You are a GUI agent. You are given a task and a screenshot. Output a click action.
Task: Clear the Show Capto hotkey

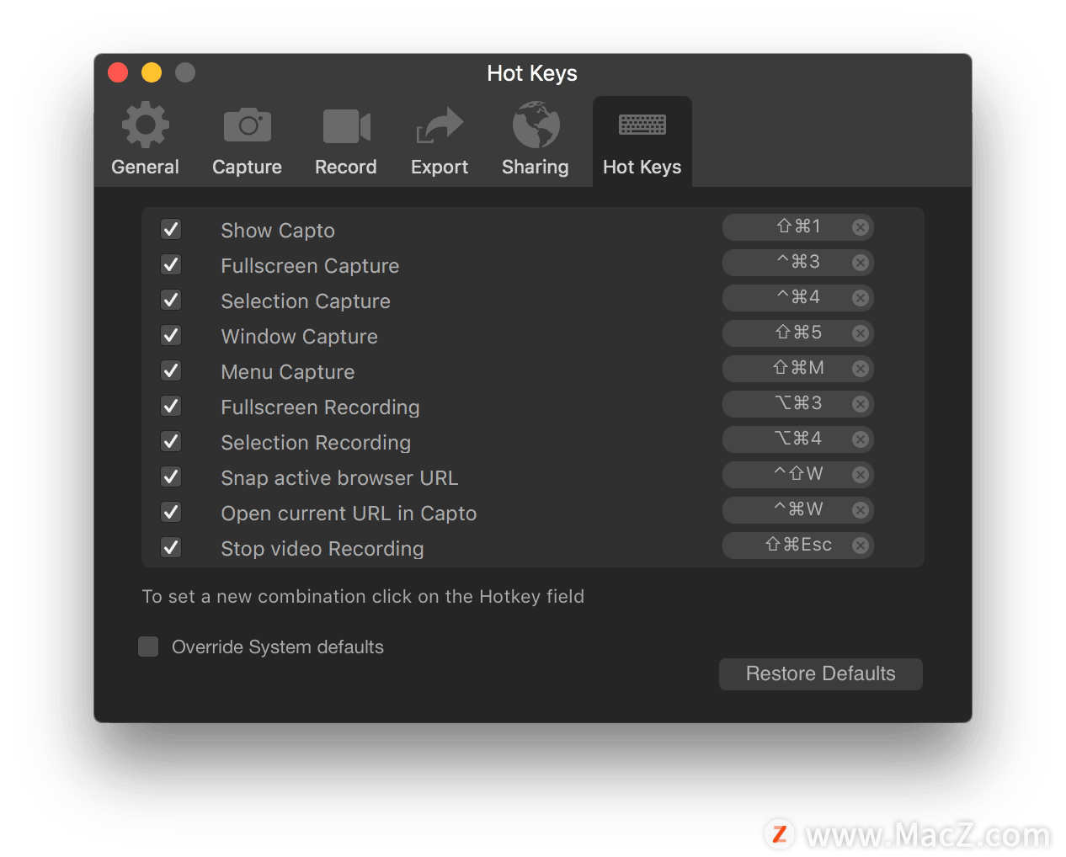click(860, 226)
